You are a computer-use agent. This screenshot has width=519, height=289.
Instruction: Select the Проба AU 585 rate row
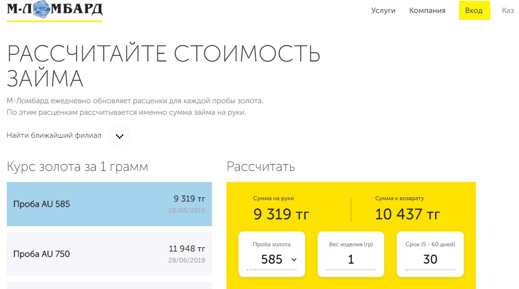click(109, 204)
